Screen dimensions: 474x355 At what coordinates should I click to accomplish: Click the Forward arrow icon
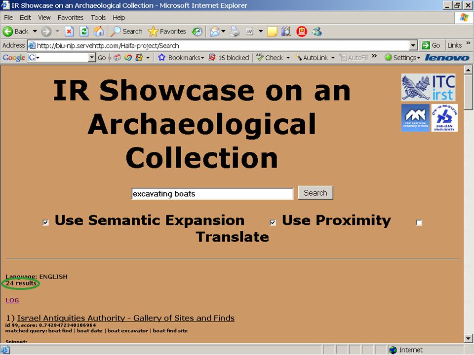point(46,32)
